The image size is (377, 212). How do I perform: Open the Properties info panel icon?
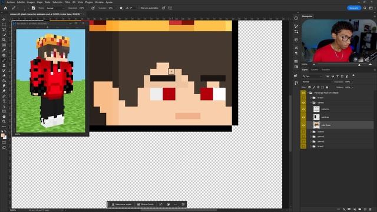coord(296,18)
